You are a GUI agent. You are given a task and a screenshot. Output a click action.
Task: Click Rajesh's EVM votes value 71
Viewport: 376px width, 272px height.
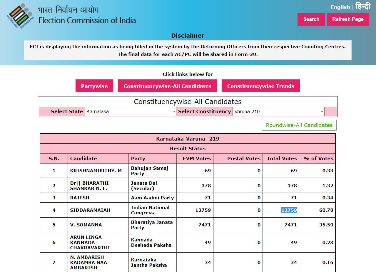pos(208,198)
